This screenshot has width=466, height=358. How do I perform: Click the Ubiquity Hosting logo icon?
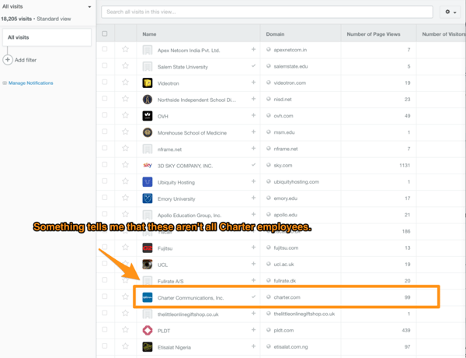tap(148, 182)
